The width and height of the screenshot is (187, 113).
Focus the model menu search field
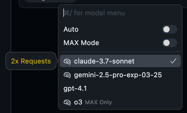120,13
